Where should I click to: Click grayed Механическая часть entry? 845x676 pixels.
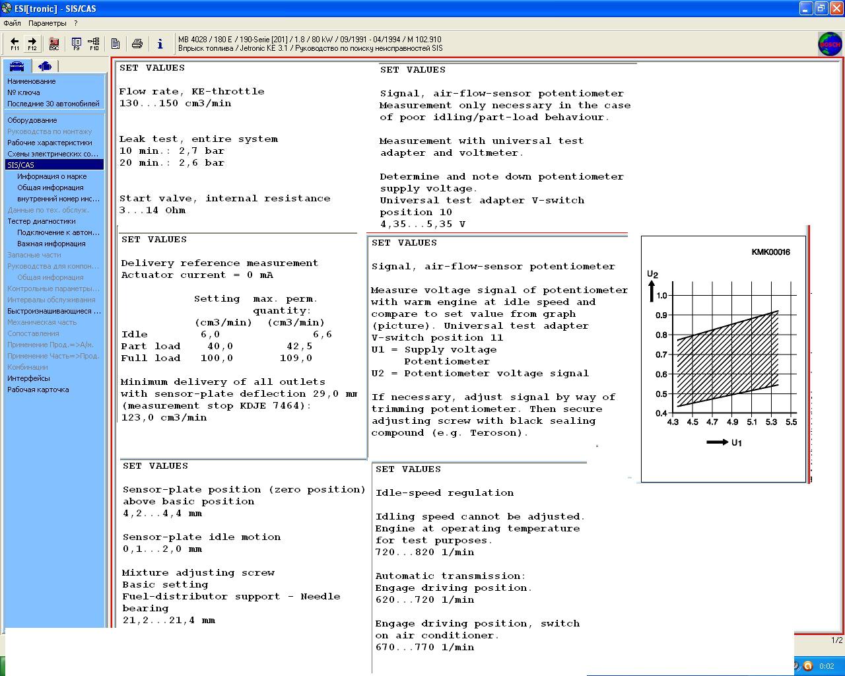click(42, 322)
